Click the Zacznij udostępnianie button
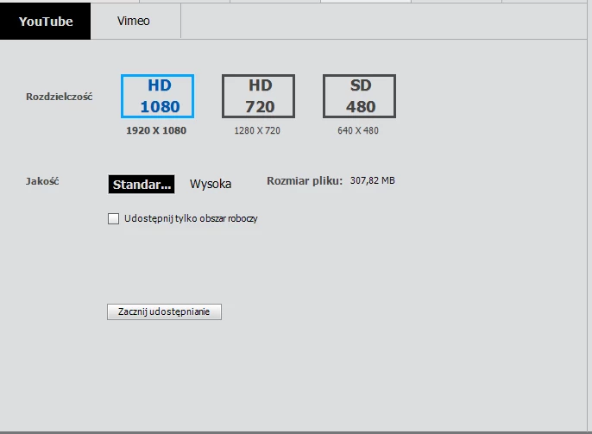The image size is (592, 434). point(164,311)
